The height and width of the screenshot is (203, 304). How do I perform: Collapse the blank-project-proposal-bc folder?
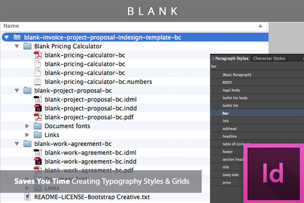(17, 91)
